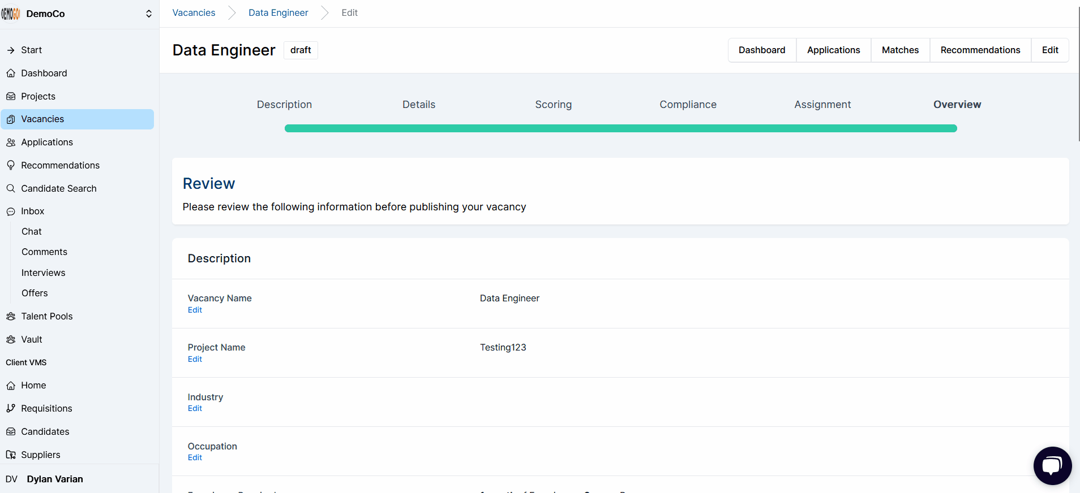Click Data Engineer breadcrumb link

278,13
